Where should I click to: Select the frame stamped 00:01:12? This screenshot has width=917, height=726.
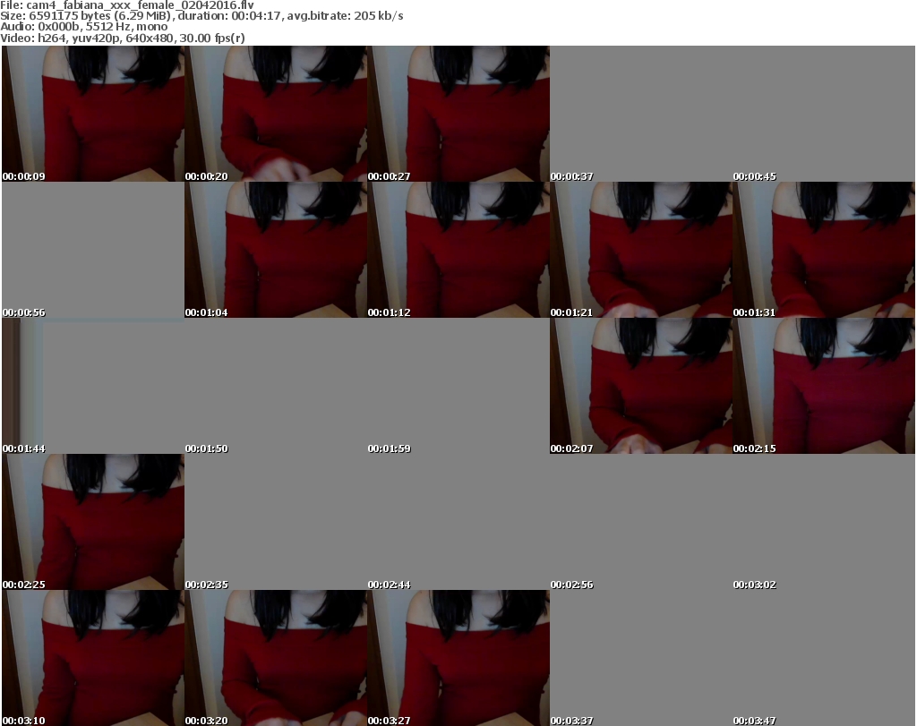[458, 250]
